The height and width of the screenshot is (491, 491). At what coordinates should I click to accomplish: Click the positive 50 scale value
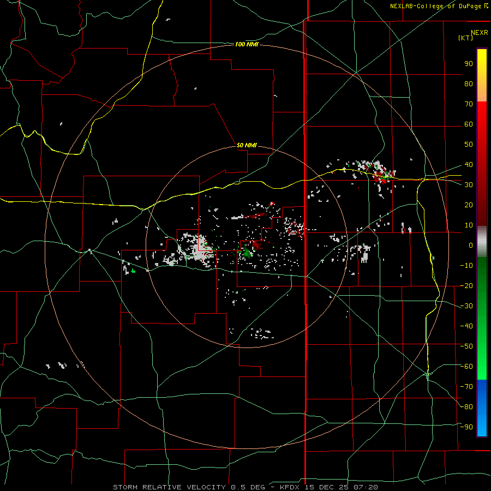point(469,145)
